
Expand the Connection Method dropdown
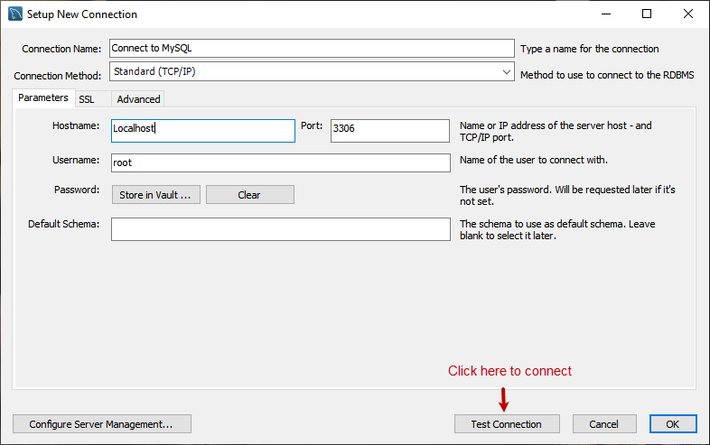click(x=506, y=71)
